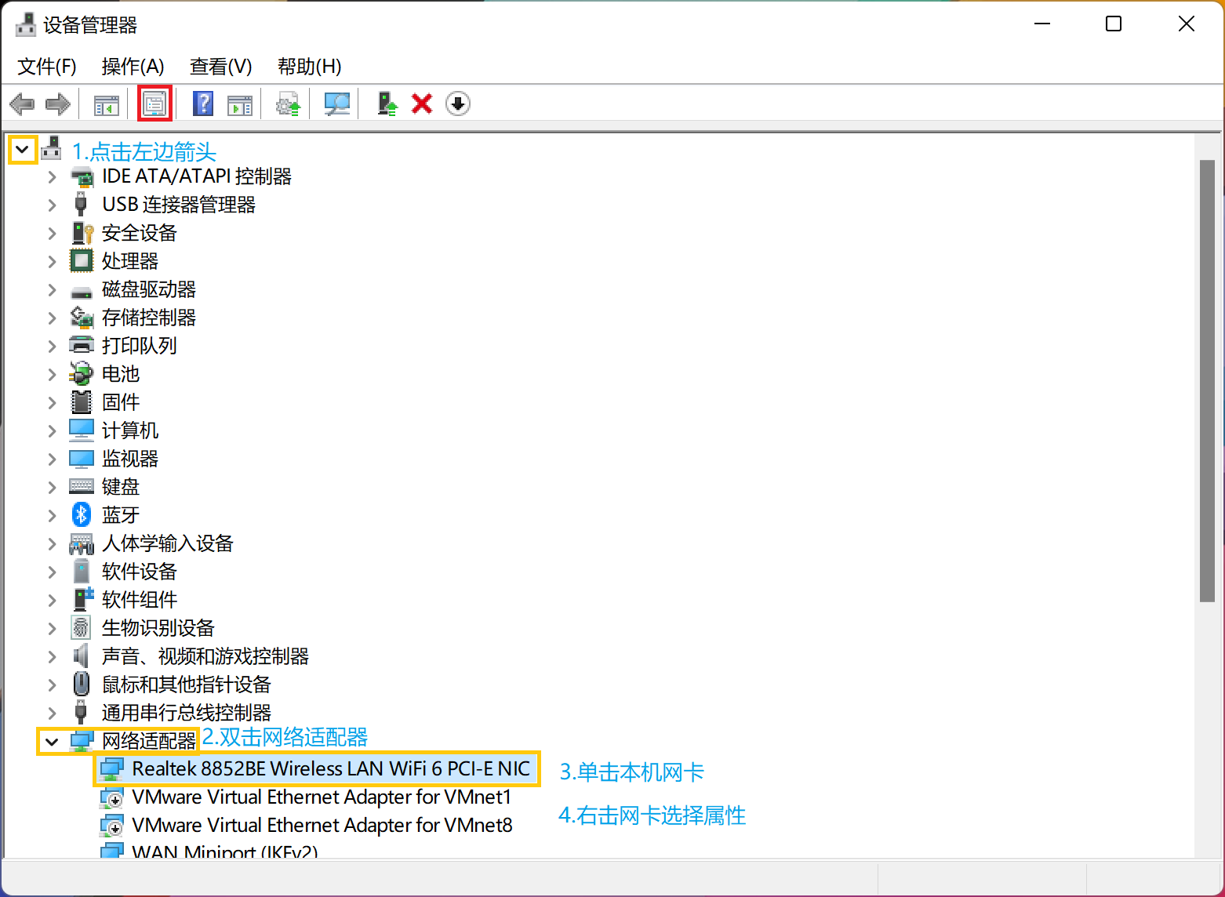Screen dimensions: 1225x897
Task: Click the Back arrow toolbar icon
Action: click(x=22, y=103)
